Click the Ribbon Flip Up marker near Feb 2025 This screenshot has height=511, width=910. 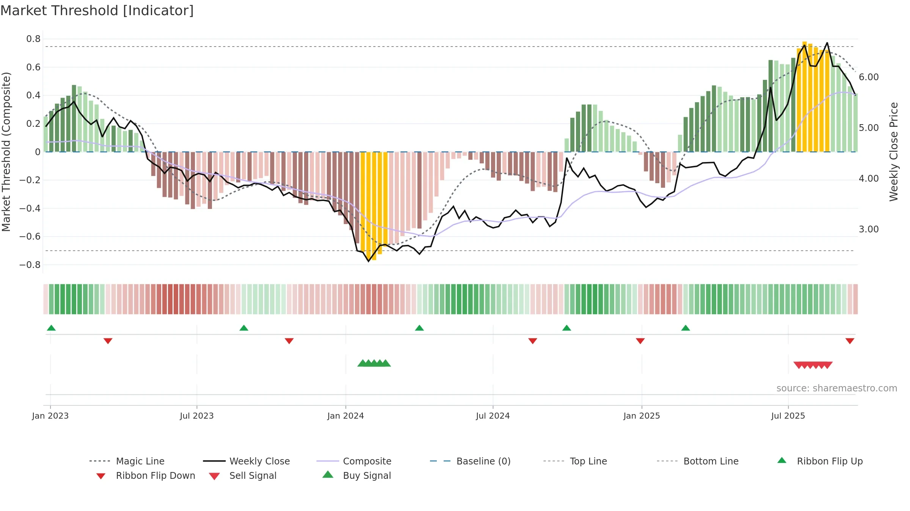(686, 328)
